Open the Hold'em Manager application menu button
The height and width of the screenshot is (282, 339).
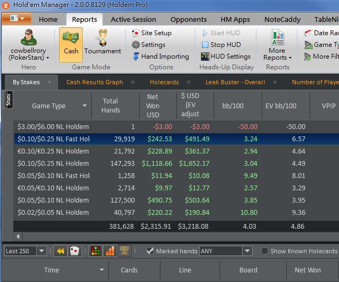(x=17, y=19)
